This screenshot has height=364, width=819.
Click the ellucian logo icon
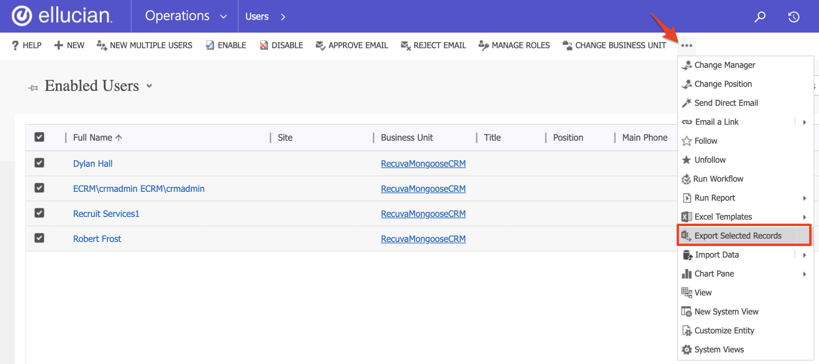point(22,16)
